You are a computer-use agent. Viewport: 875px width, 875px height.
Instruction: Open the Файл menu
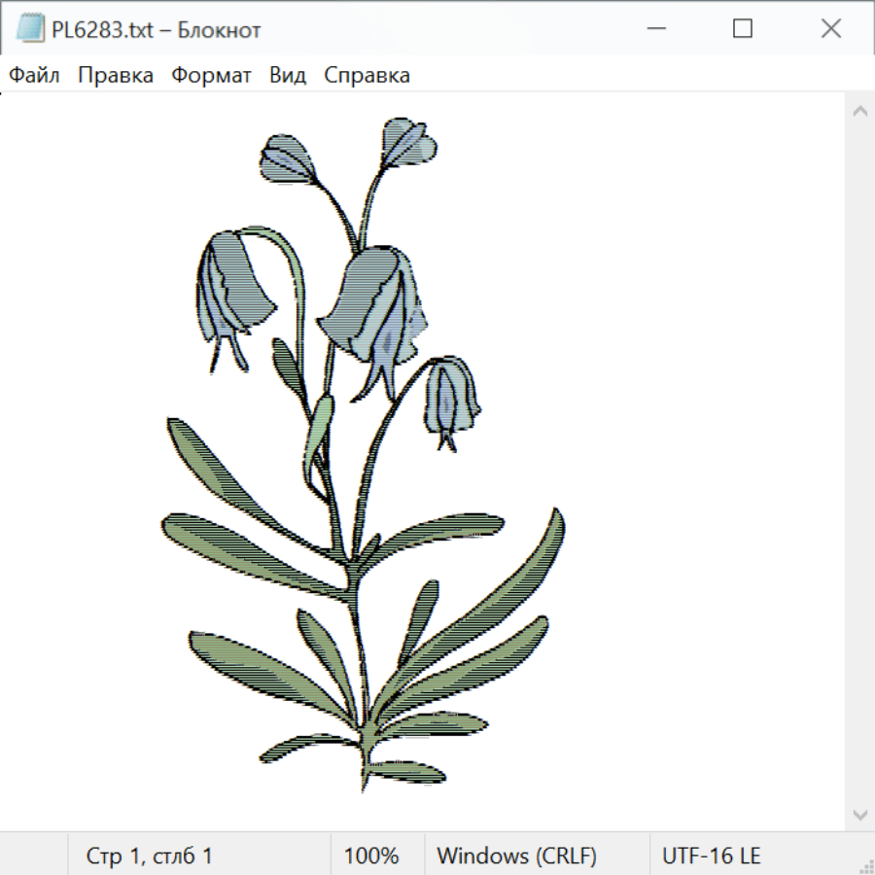pos(34,75)
